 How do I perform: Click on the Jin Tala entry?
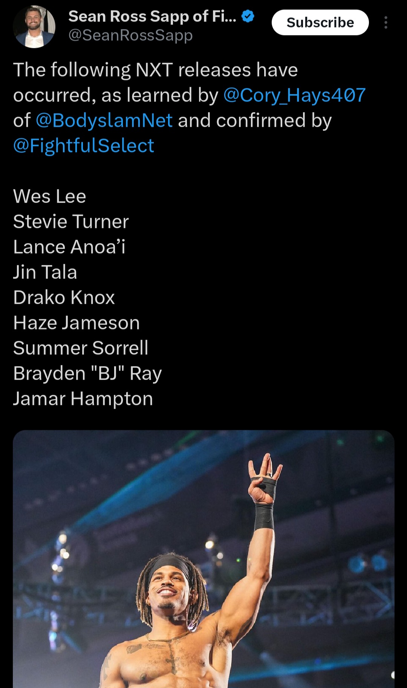[x=45, y=272]
